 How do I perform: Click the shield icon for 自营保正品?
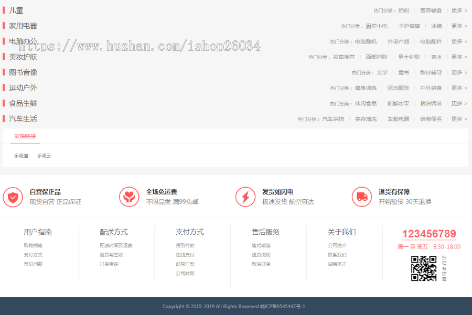(x=13, y=198)
